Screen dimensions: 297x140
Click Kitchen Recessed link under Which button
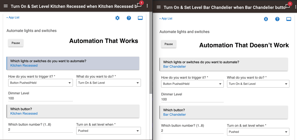[24, 114]
